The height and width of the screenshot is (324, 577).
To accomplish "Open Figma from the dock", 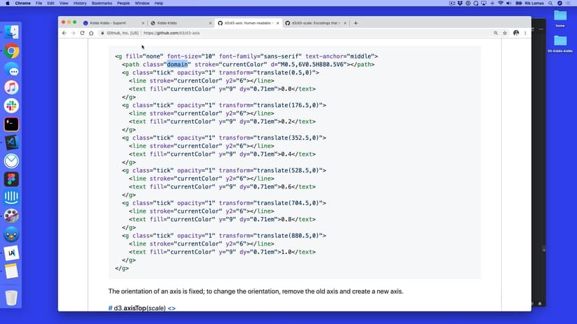I will coord(11,179).
